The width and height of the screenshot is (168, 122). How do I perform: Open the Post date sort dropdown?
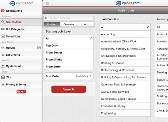coord(82,76)
